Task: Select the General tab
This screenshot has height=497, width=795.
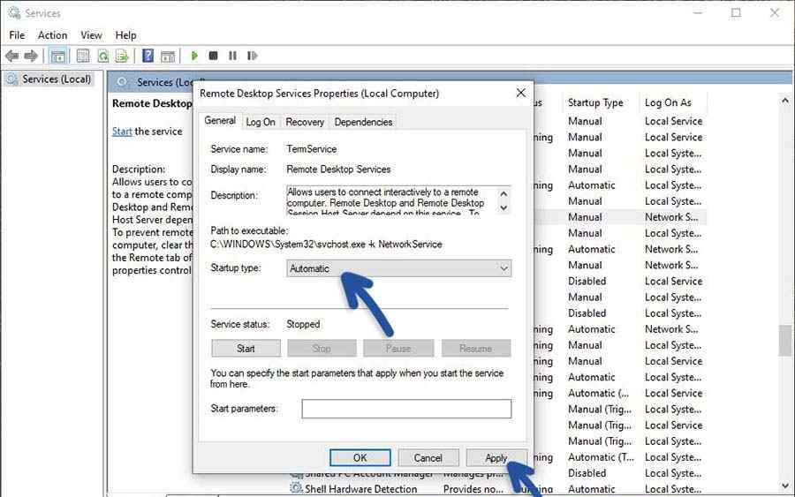Action: pos(220,121)
